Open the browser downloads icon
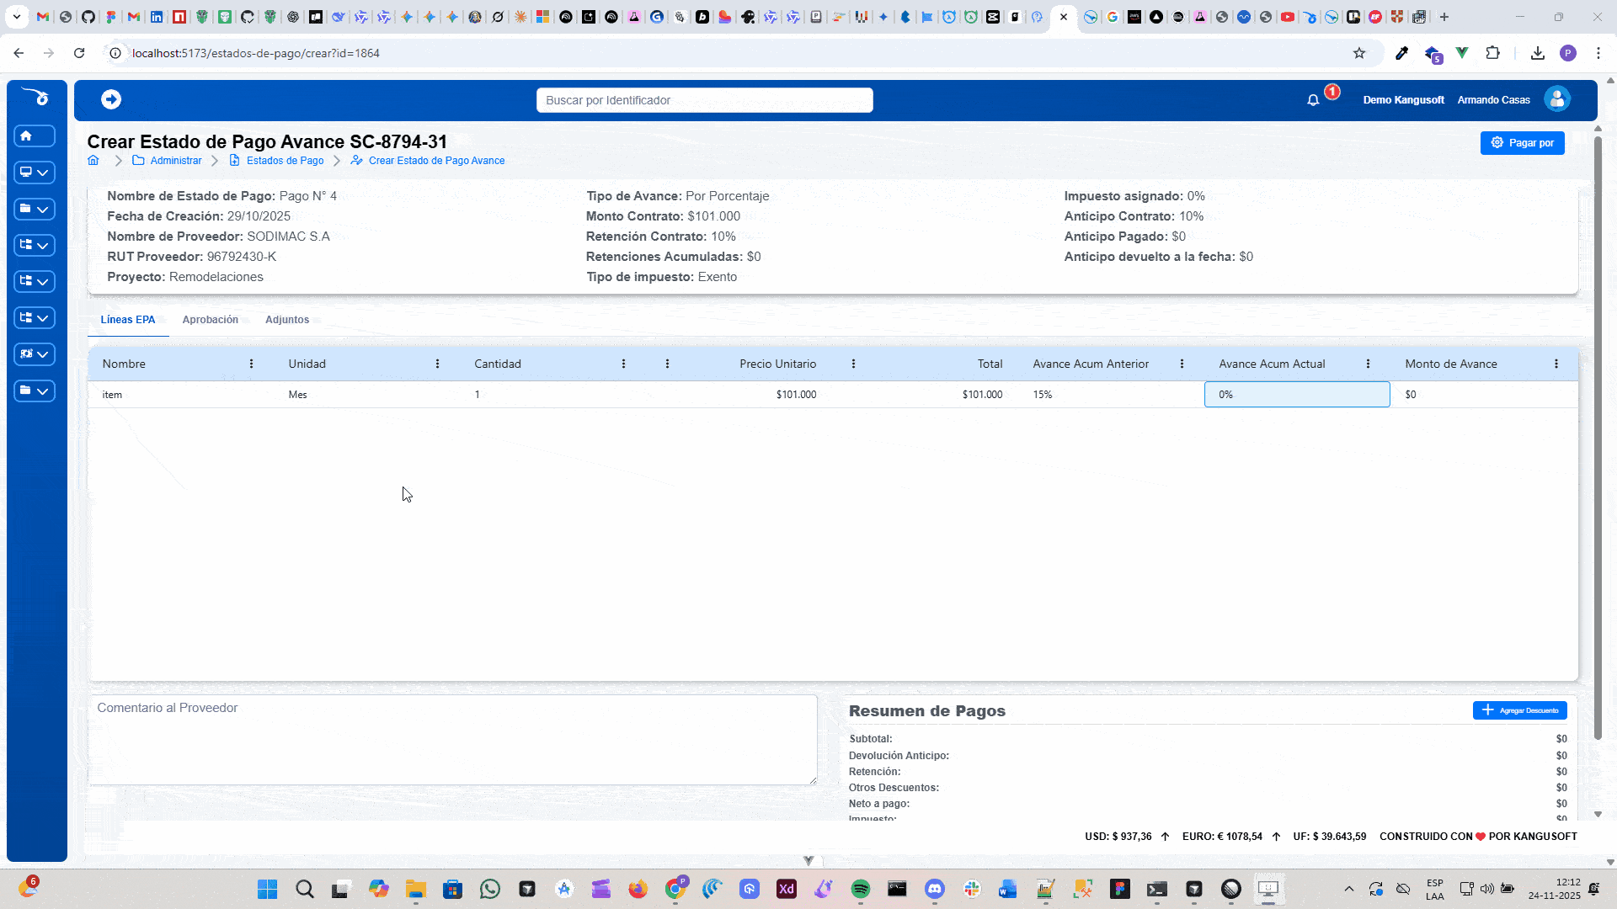 coord(1538,53)
